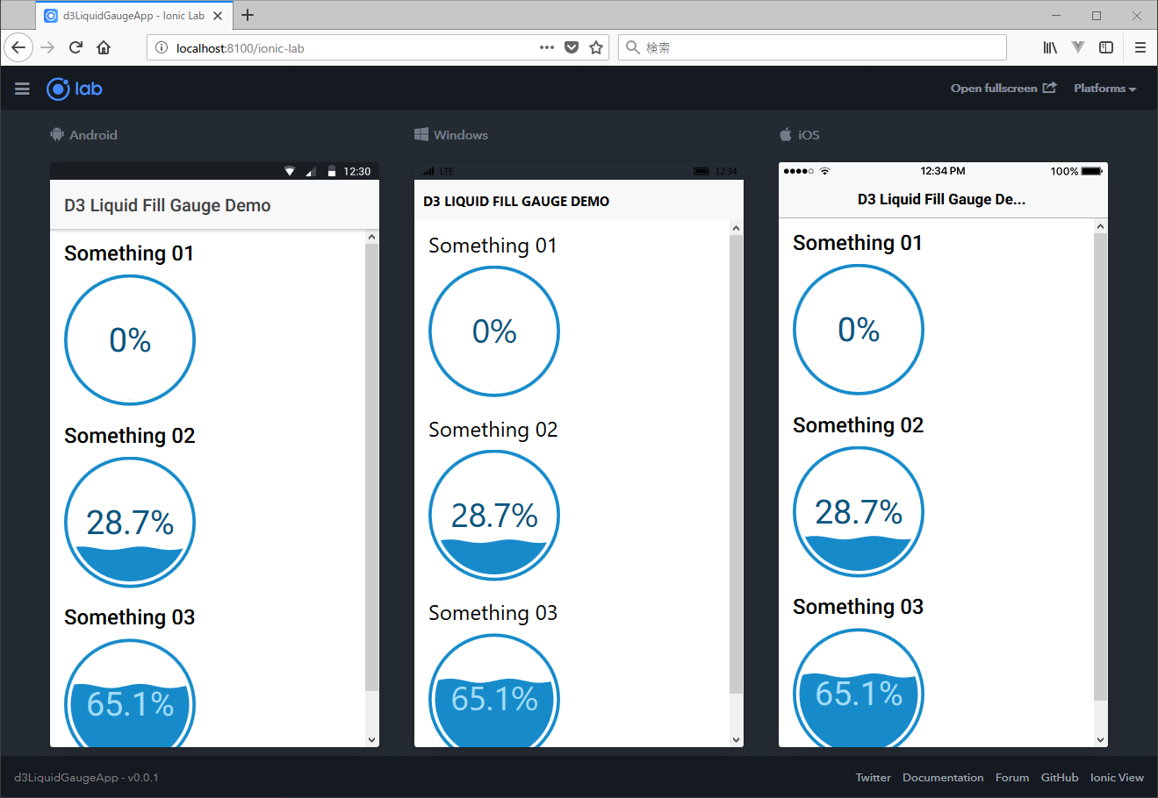Screen dimensions: 1158x798
Task: Click the page actions ellipsis in the address bar
Action: [546, 47]
